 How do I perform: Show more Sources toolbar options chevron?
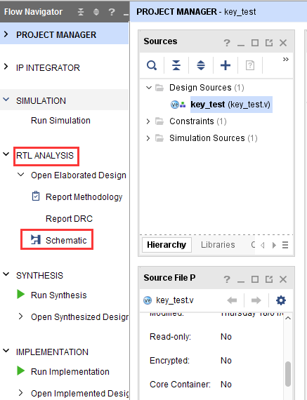click(x=285, y=59)
